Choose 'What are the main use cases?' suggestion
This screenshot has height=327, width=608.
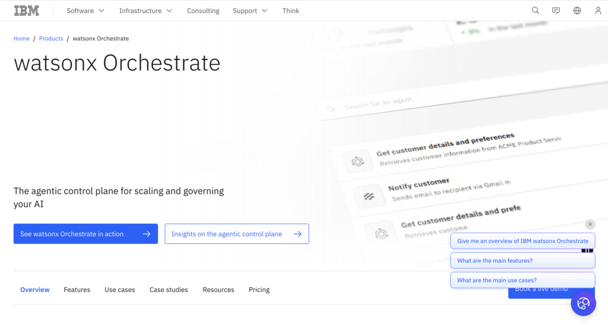(x=522, y=280)
